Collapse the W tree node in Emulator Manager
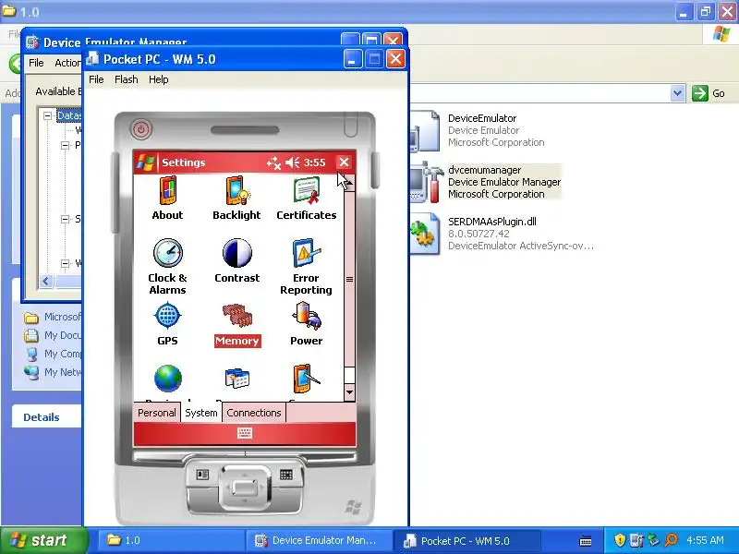 pos(65,263)
